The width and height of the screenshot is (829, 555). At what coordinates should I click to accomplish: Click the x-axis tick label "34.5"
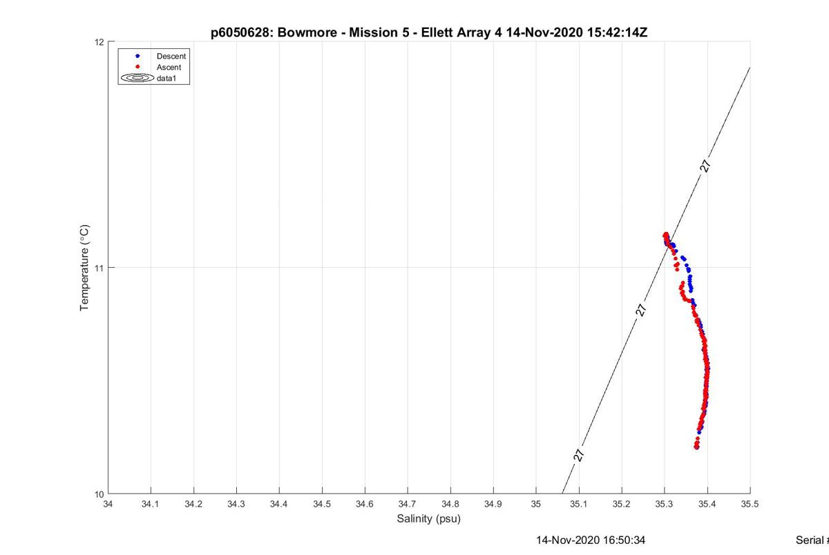pos(321,505)
